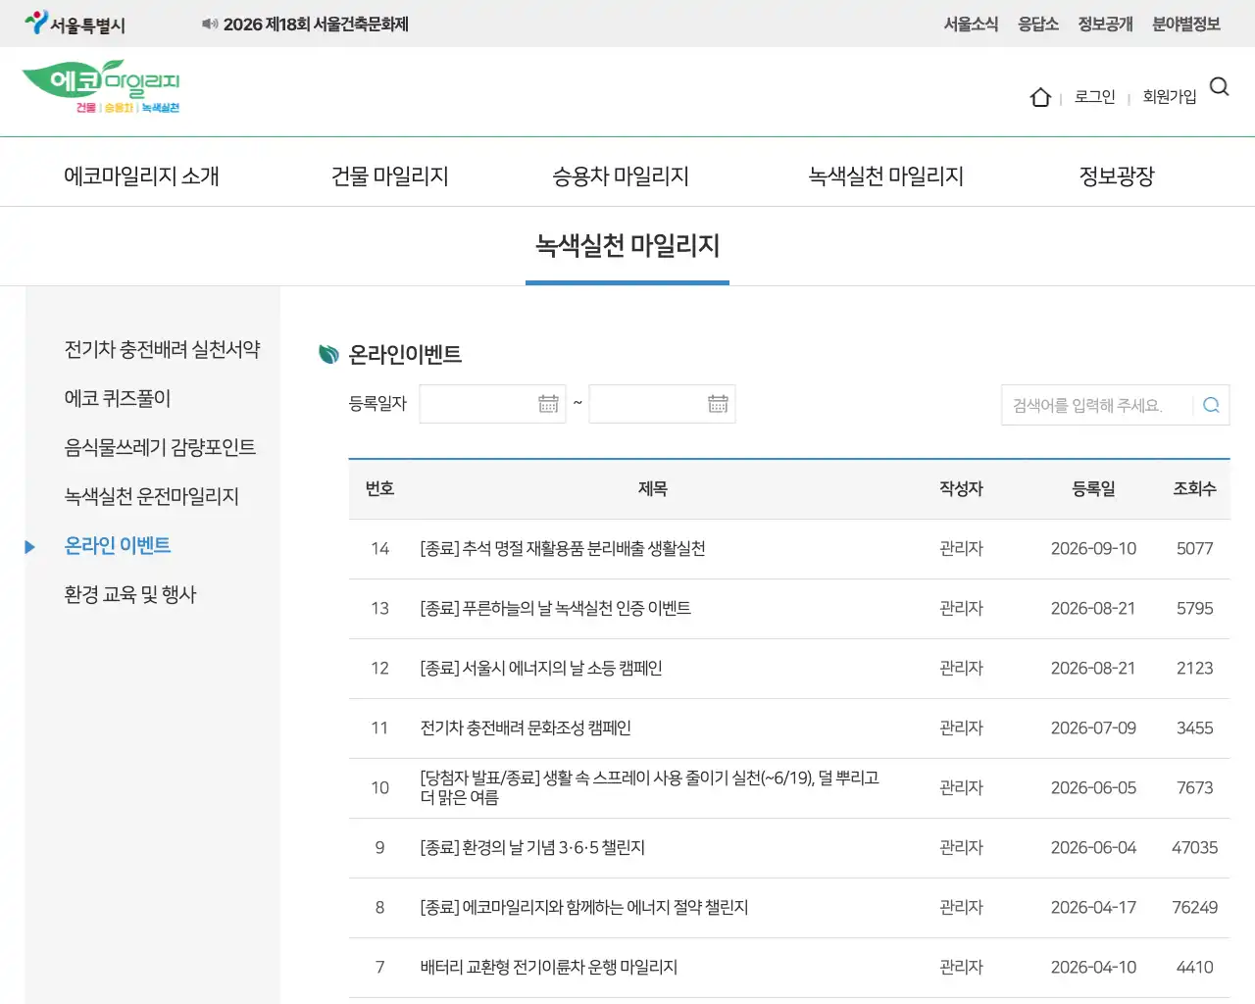Click date 2026-09-10 in row 14

(x=1093, y=548)
